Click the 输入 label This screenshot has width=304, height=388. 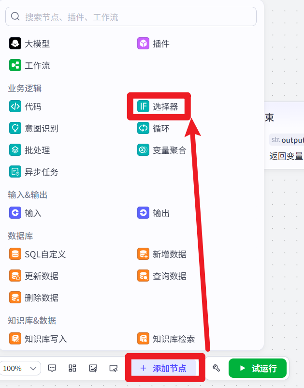pyautogui.click(x=33, y=213)
